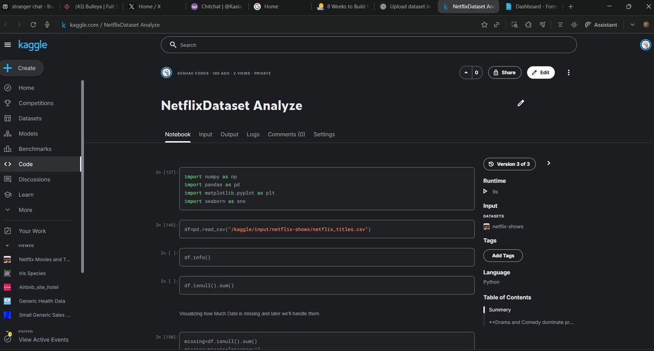The width and height of the screenshot is (654, 351).
Task: Open Your Work in the sidebar
Action: point(32,231)
